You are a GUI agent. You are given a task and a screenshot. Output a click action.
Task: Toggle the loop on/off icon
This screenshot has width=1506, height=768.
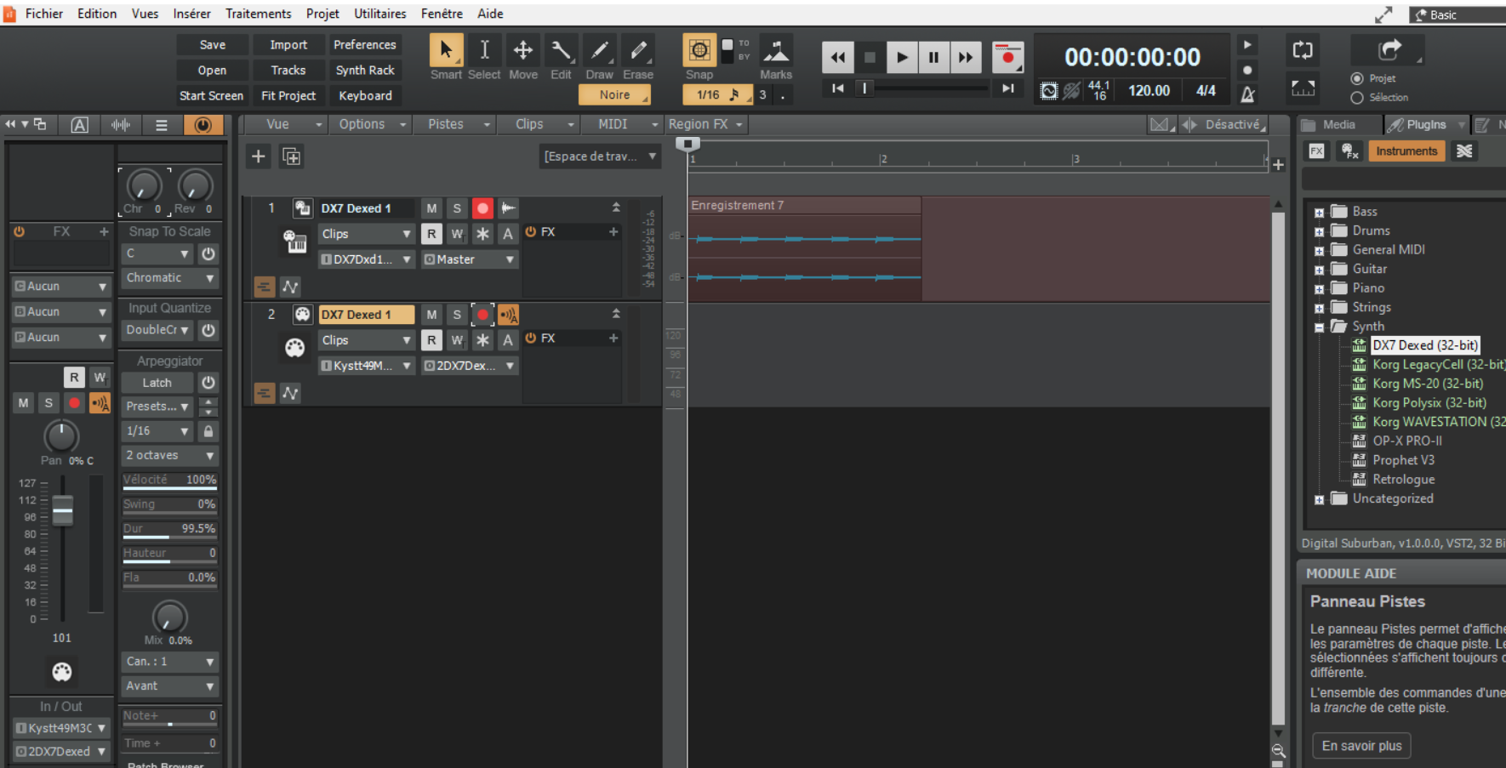(1303, 50)
